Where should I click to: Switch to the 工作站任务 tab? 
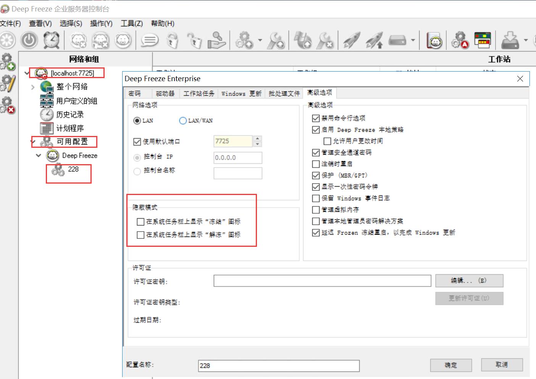coord(199,94)
